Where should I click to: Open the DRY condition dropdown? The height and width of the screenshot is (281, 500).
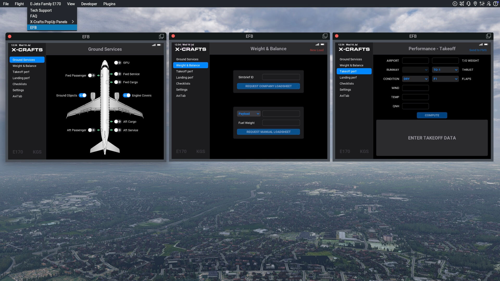click(x=415, y=79)
